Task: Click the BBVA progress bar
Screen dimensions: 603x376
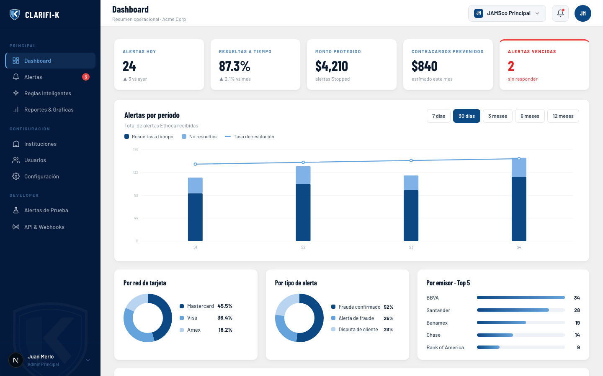Action: [521, 297]
